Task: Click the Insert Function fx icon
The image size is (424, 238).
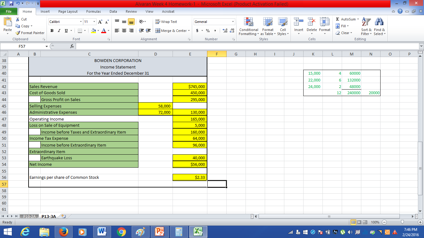Action: [x=71, y=46]
